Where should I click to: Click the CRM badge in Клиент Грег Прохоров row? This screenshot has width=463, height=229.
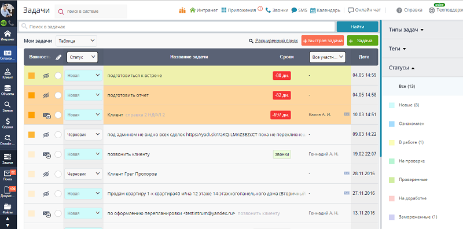click(x=347, y=173)
